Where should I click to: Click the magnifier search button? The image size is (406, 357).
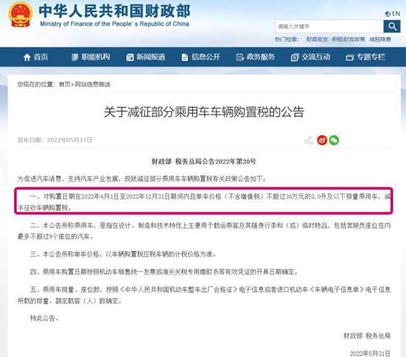pyautogui.click(x=392, y=27)
